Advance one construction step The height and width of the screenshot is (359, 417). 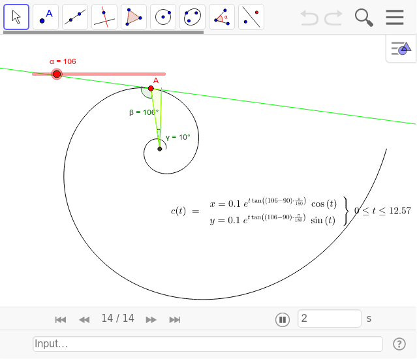click(151, 319)
